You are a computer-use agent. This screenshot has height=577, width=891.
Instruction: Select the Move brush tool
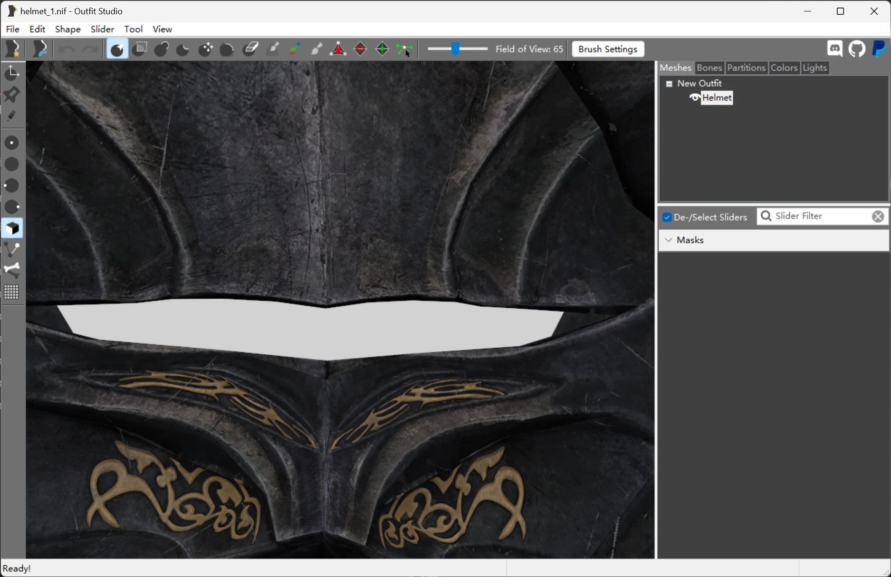coord(205,49)
